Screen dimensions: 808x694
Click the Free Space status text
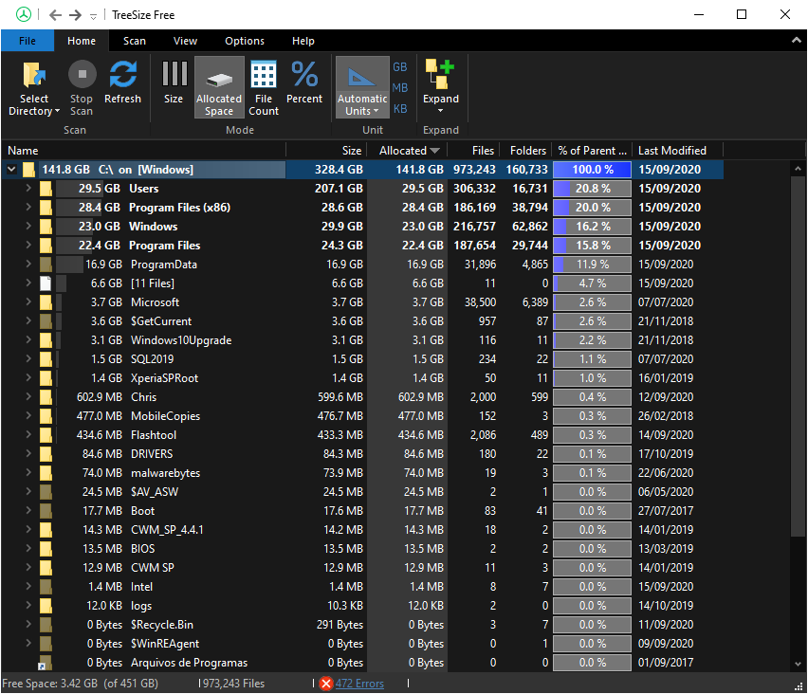pyautogui.click(x=80, y=684)
